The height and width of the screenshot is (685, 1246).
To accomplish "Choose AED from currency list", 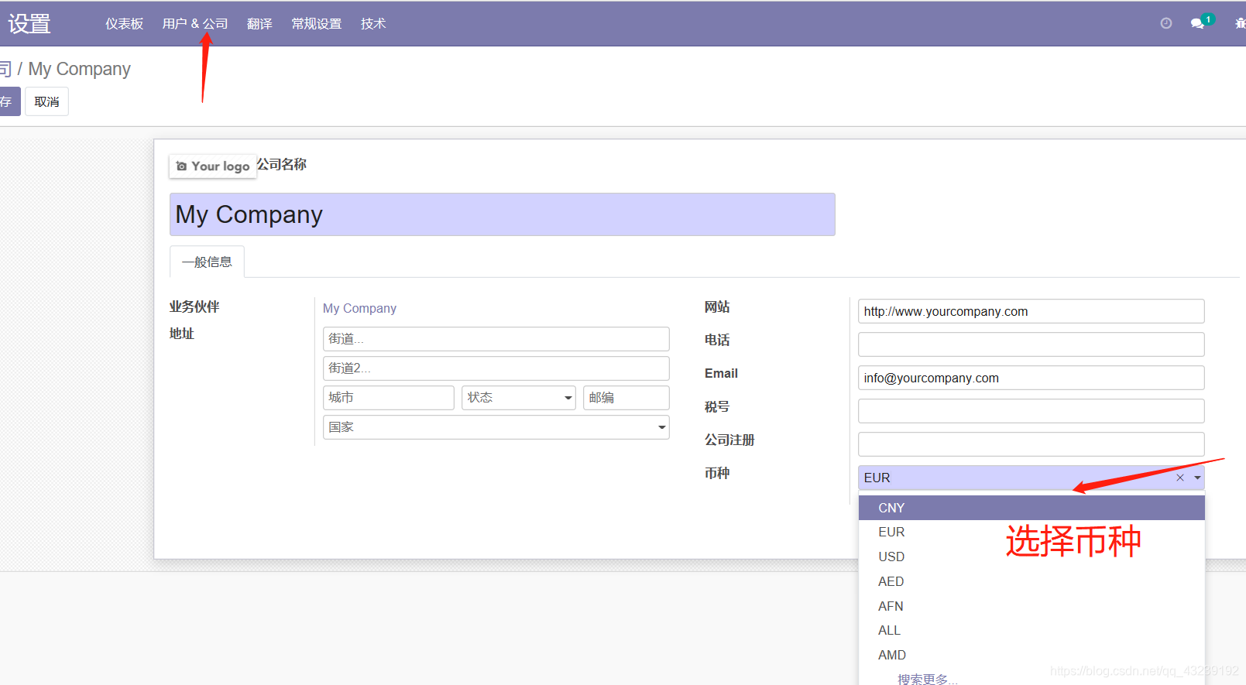I will [x=1031, y=581].
